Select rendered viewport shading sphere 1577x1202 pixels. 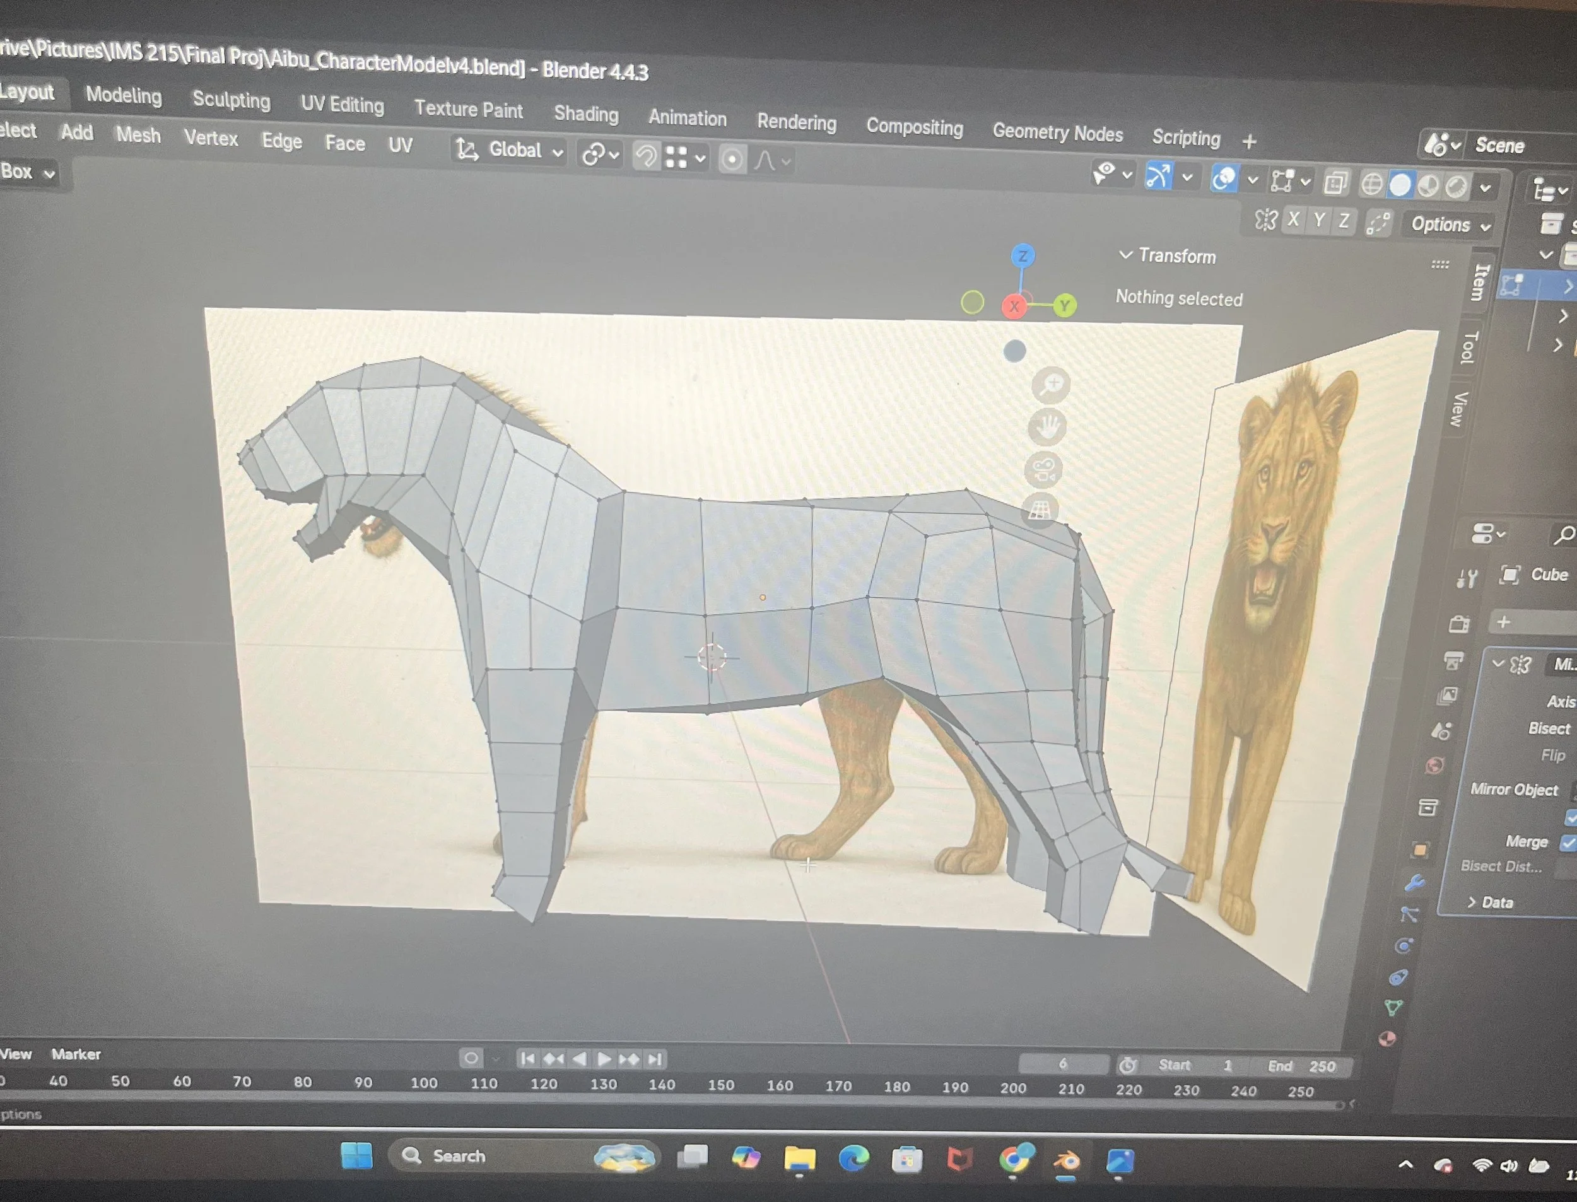click(x=1456, y=187)
